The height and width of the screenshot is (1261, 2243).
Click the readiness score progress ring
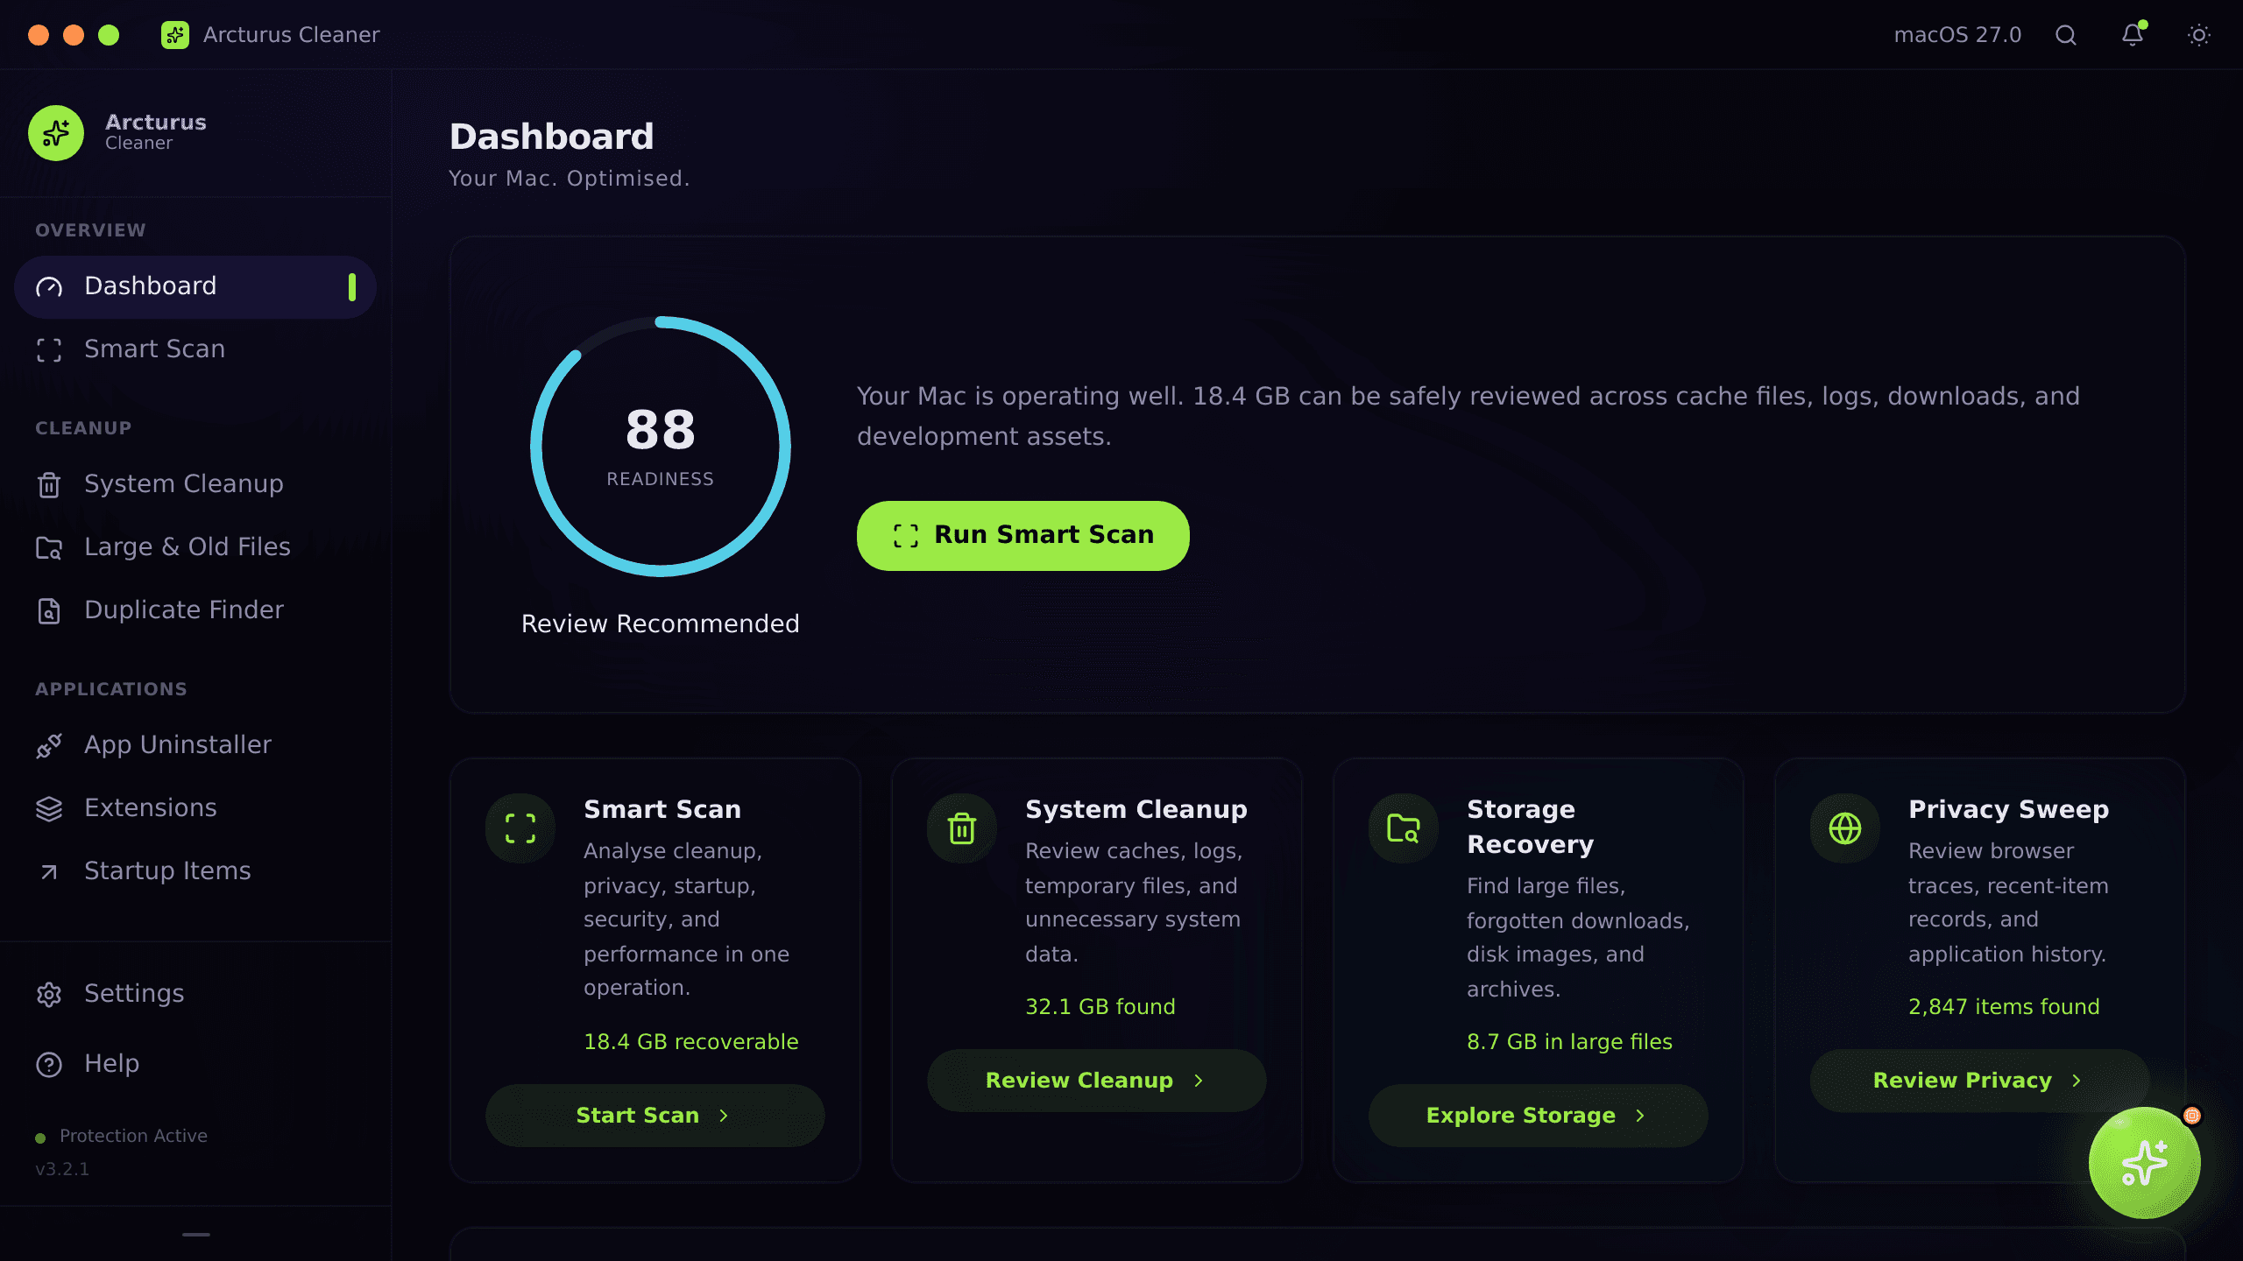coord(661,447)
